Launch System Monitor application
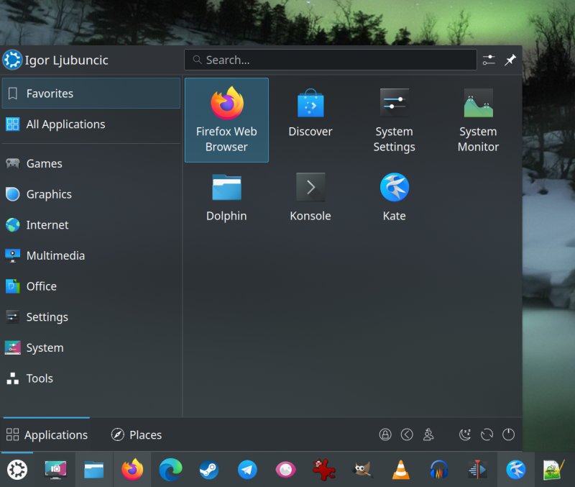This screenshot has width=575, height=487. 478,119
